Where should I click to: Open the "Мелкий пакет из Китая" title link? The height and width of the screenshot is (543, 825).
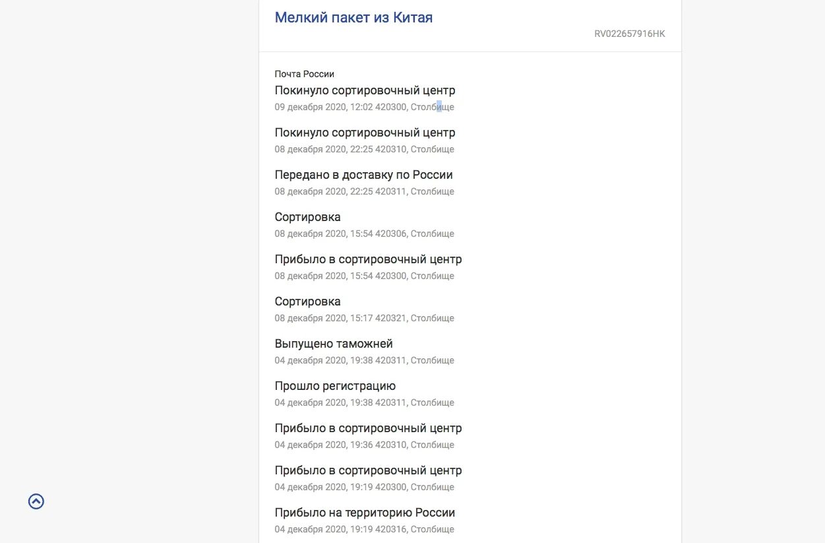pos(353,18)
